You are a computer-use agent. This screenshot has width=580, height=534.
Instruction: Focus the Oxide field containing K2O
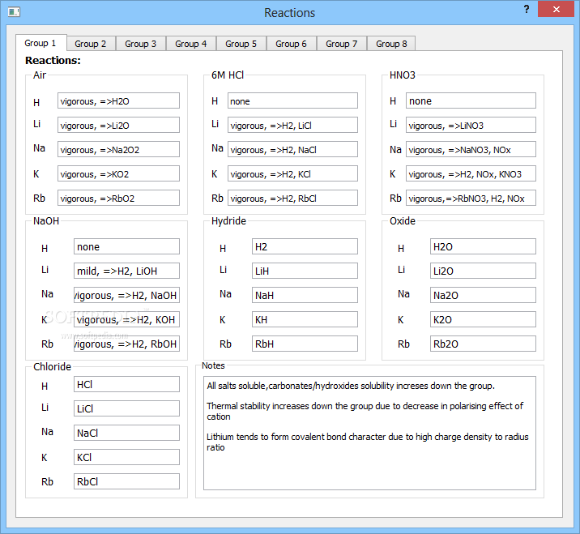pyautogui.click(x=483, y=319)
